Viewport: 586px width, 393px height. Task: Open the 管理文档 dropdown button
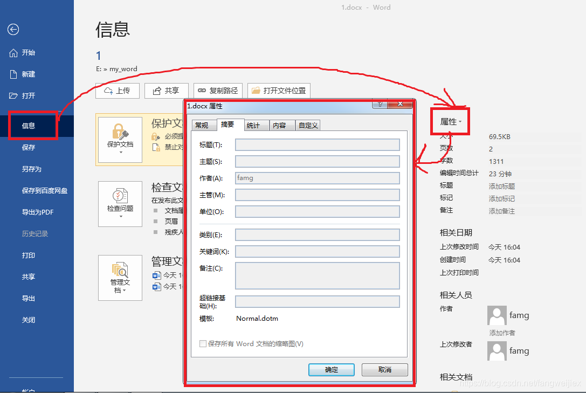120,278
